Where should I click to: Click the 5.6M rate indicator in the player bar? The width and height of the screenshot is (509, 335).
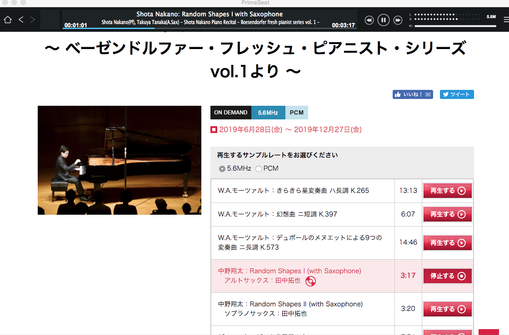(491, 16)
